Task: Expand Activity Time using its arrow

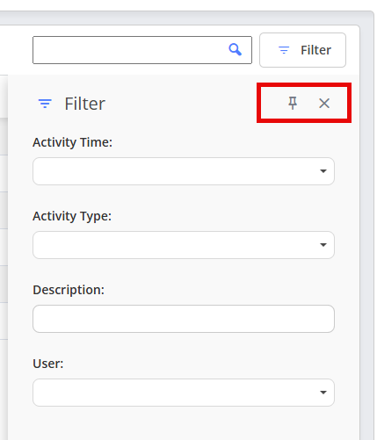Action: (323, 171)
